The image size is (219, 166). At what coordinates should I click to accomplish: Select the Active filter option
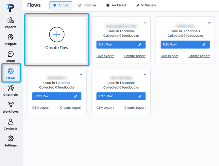(x=61, y=5)
